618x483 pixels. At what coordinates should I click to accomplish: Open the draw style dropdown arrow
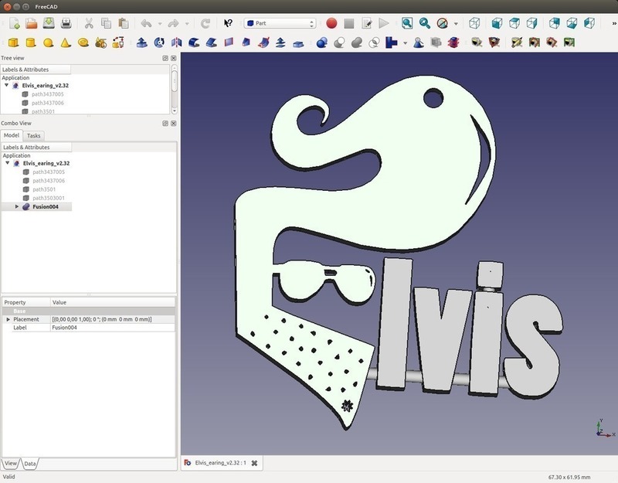[456, 24]
